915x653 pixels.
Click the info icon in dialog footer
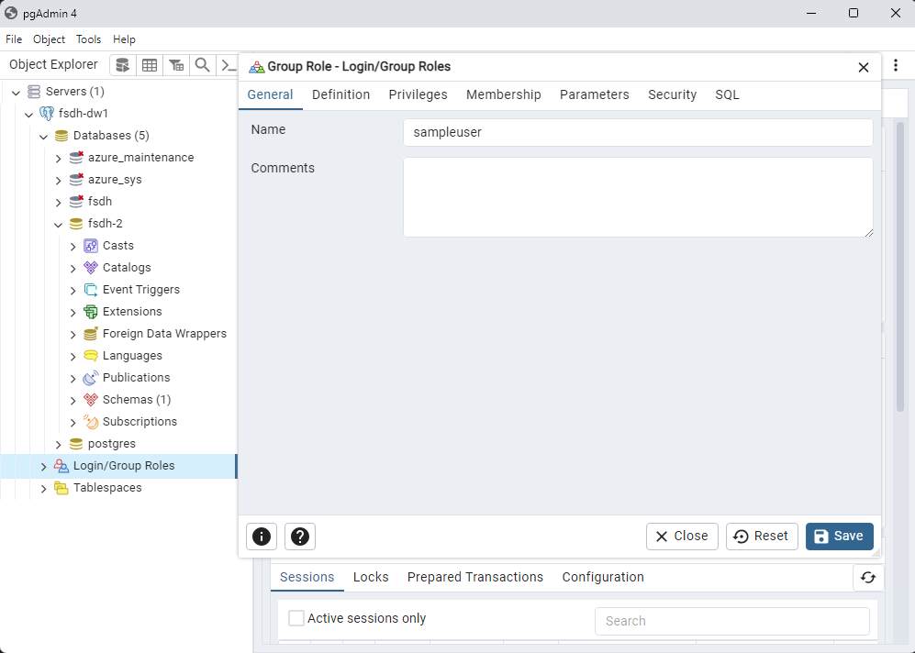pos(262,537)
